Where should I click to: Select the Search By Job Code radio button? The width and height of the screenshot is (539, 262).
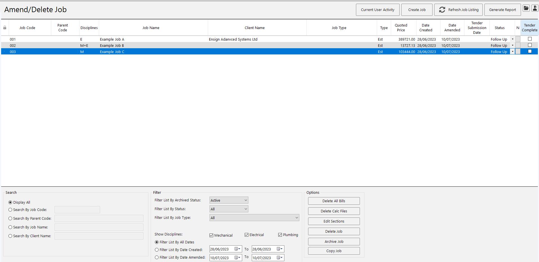10,210
